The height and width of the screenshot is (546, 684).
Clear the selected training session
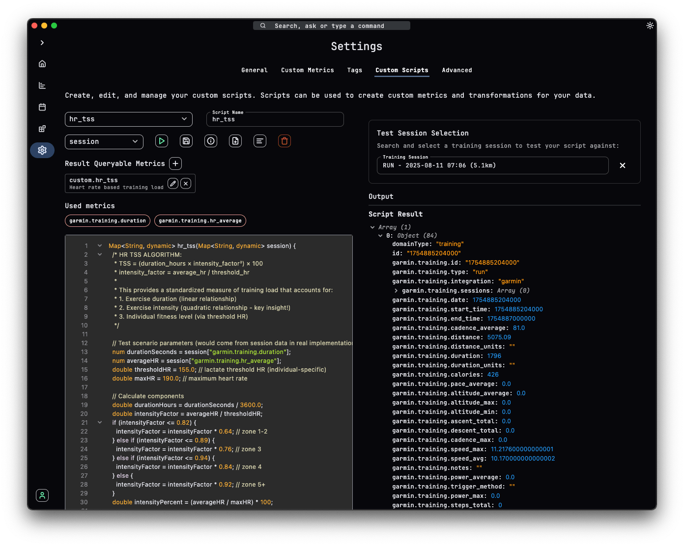click(x=622, y=165)
